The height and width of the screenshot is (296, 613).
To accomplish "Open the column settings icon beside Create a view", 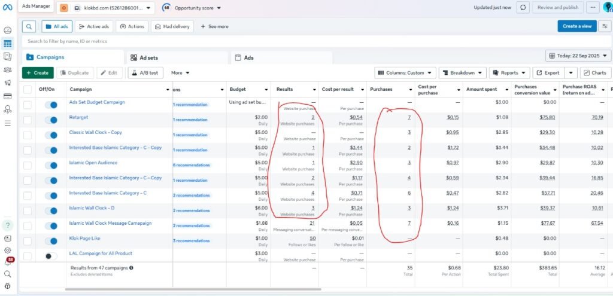I will point(604,26).
